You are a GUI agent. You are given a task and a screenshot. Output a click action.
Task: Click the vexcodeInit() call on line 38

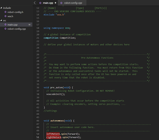(x=56, y=94)
